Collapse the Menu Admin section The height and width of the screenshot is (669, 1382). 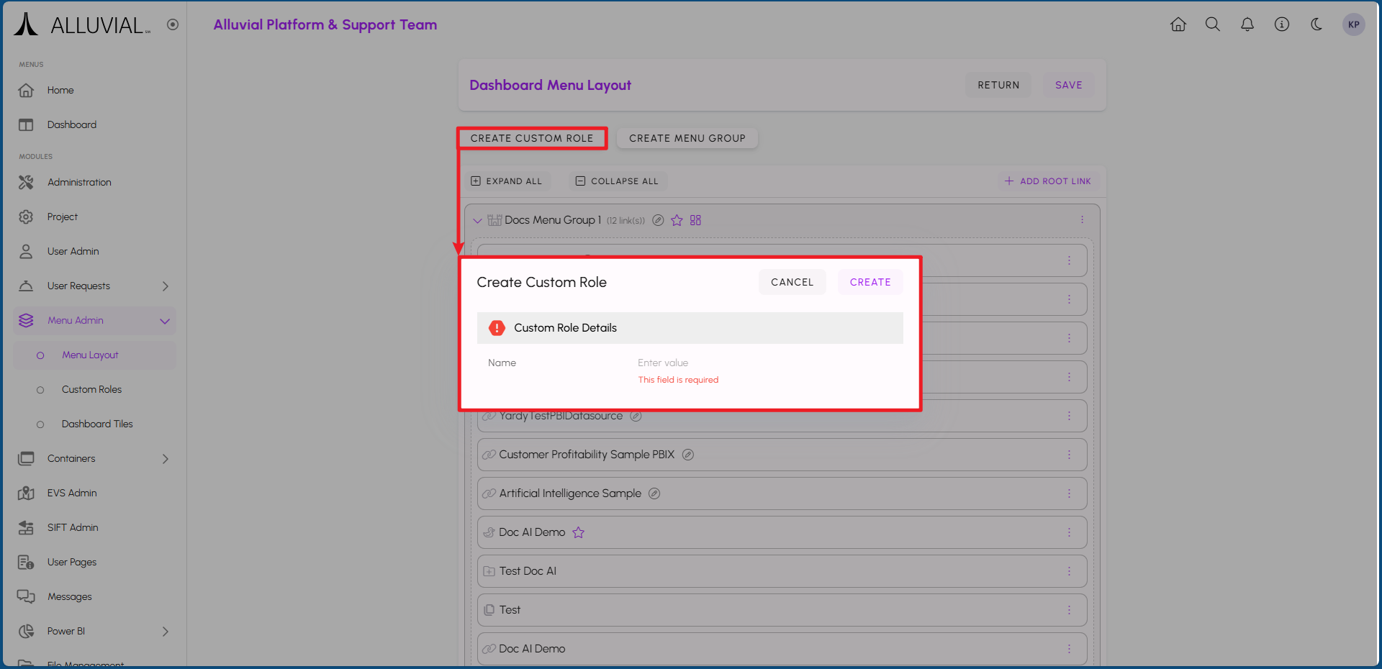165,321
